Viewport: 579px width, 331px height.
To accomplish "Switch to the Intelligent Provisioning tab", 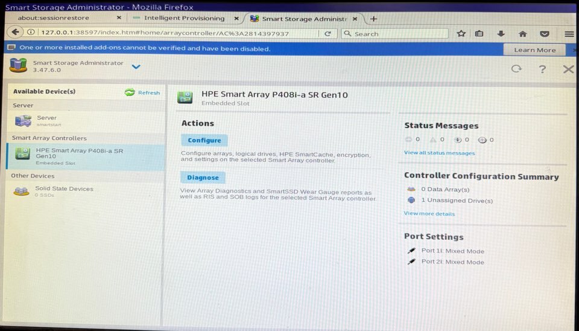I will coord(185,18).
